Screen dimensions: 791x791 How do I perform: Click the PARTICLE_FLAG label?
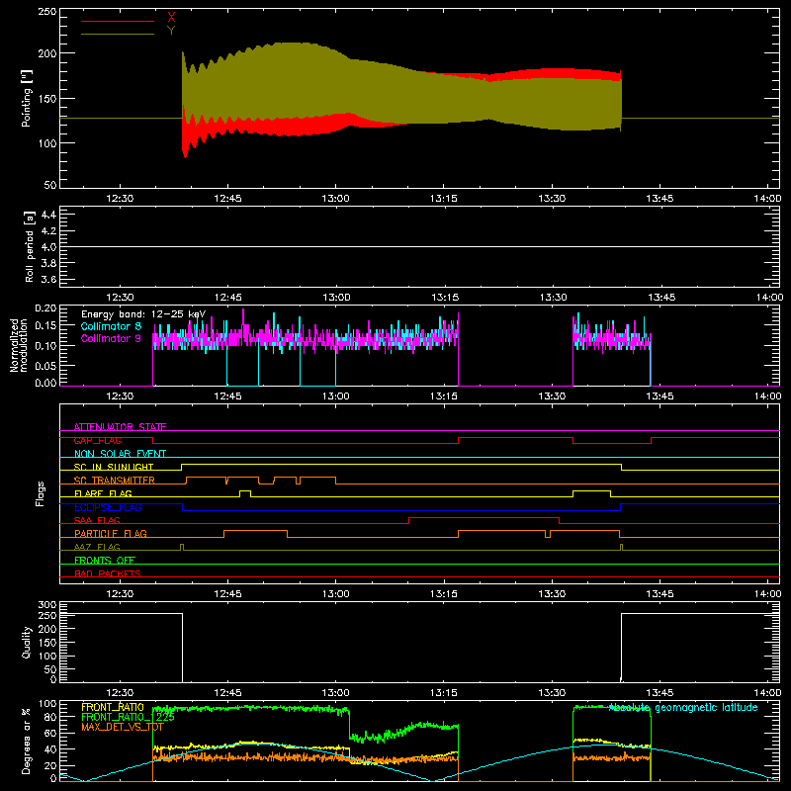[x=111, y=533]
